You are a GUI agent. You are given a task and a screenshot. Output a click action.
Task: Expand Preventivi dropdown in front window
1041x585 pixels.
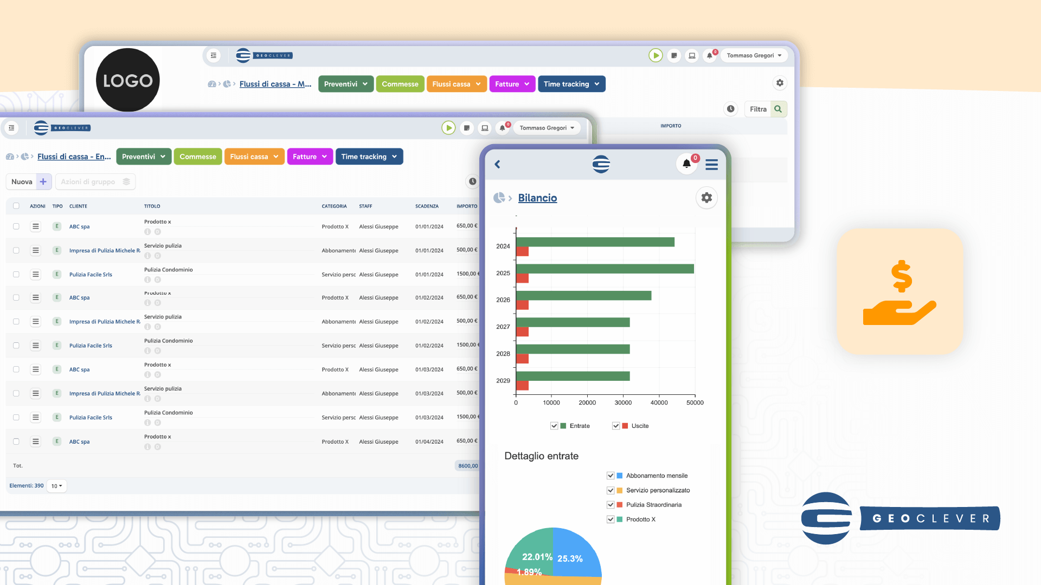[x=144, y=157]
